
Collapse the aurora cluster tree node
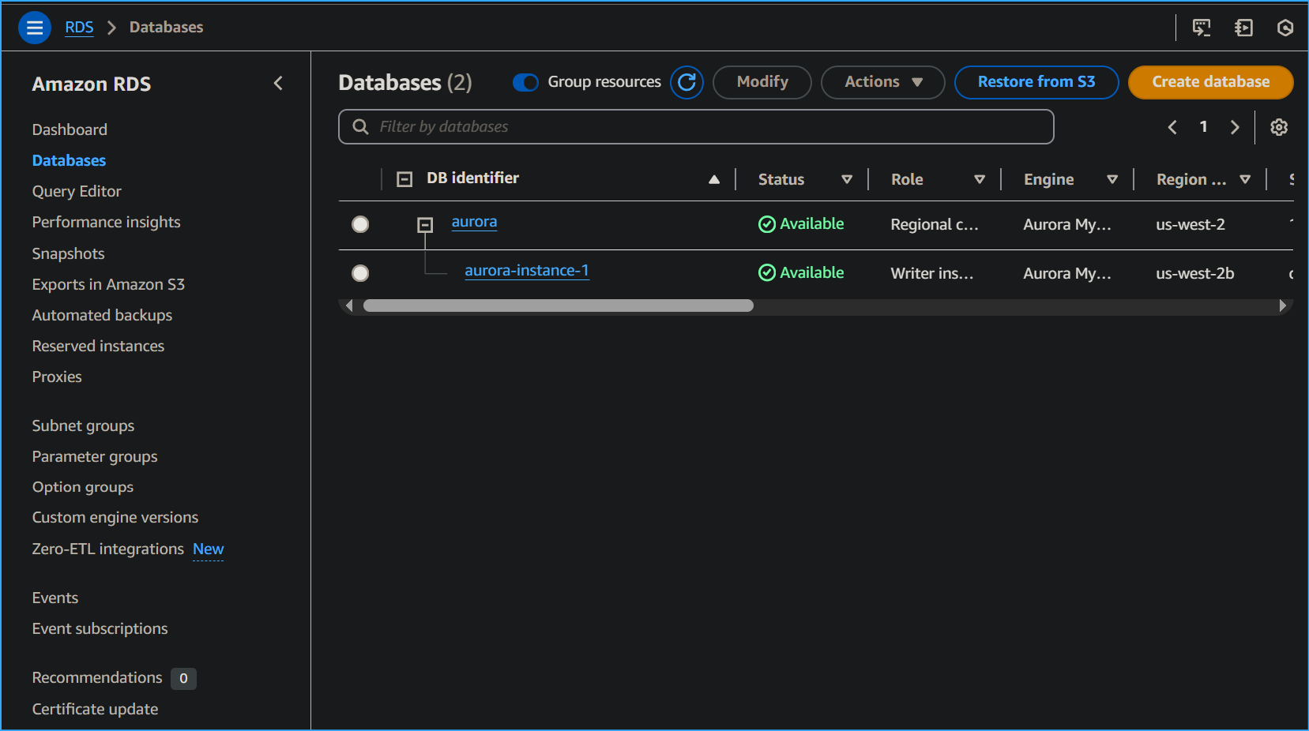(x=425, y=225)
